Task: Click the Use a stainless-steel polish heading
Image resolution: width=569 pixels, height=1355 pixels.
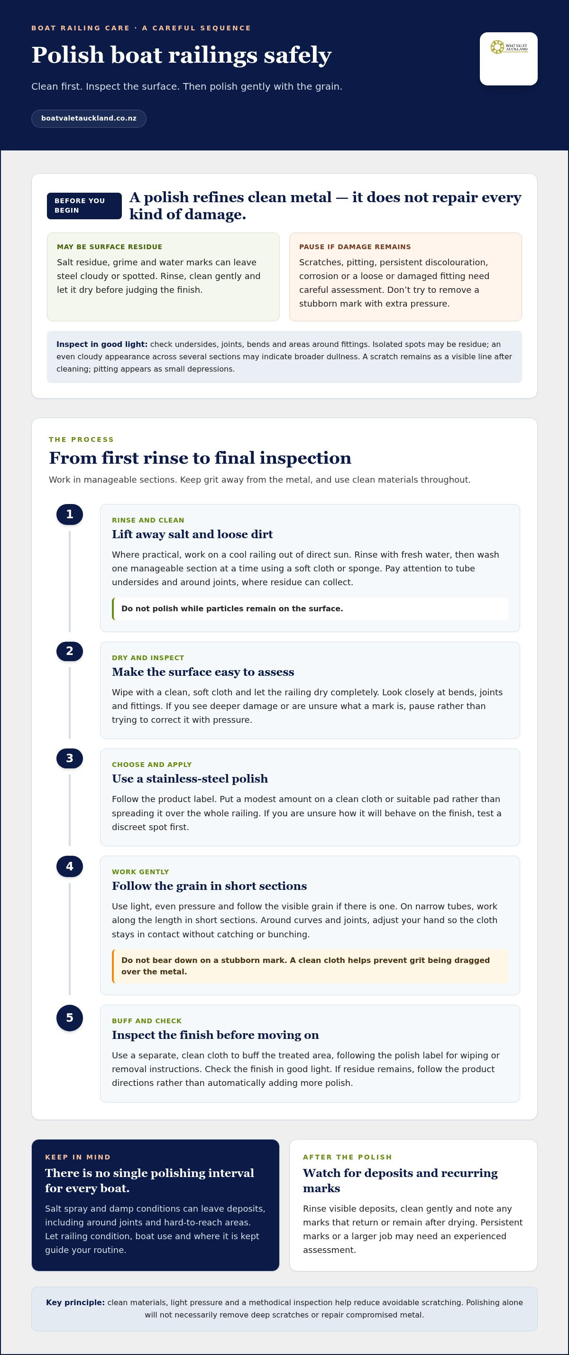Action: click(190, 779)
